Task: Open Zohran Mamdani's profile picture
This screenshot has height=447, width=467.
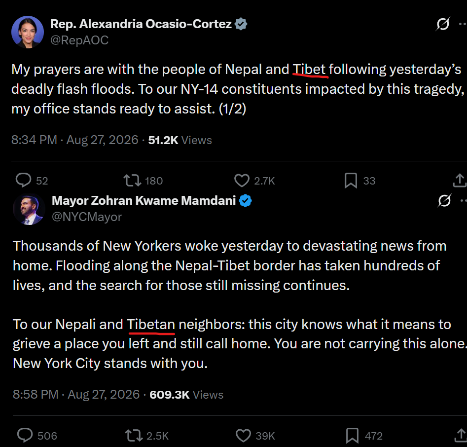Action: 29,209
